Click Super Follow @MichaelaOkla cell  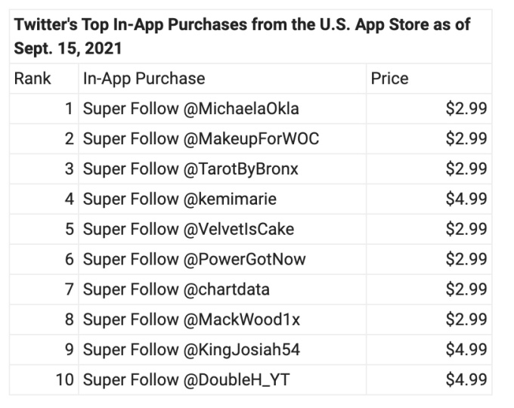(x=190, y=109)
